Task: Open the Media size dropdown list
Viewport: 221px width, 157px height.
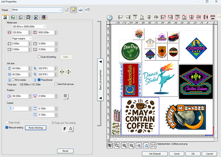Action: coord(44,27)
